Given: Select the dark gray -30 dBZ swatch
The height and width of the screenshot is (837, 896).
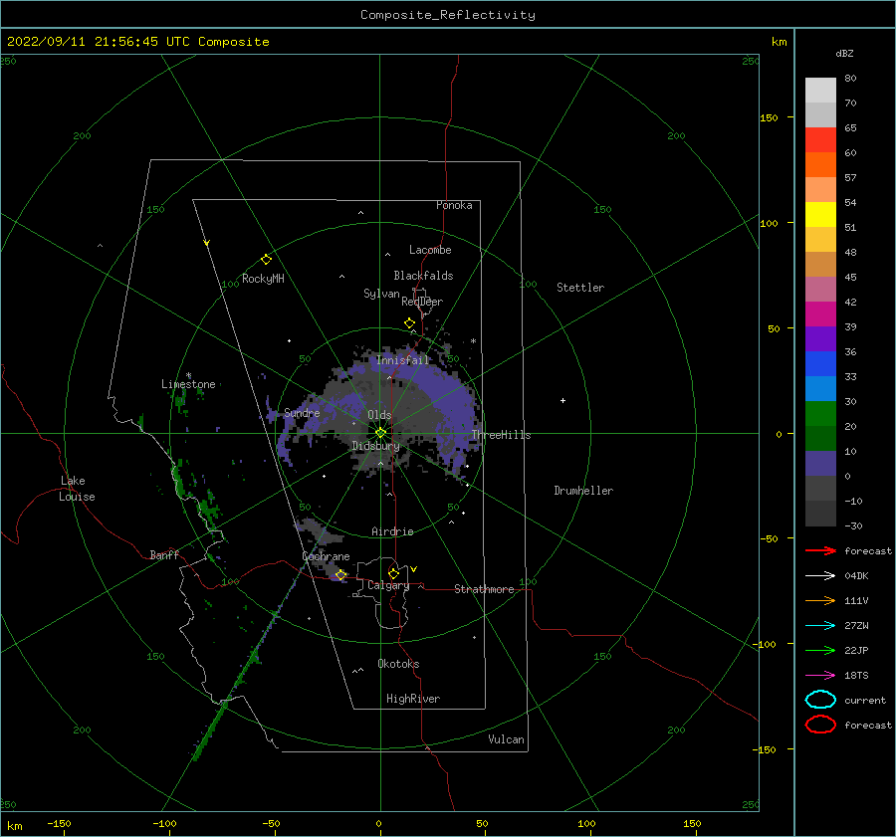Looking at the screenshot, I should pos(820,514).
